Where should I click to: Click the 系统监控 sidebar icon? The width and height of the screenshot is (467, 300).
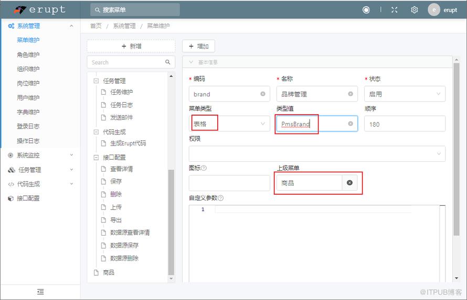click(10, 155)
